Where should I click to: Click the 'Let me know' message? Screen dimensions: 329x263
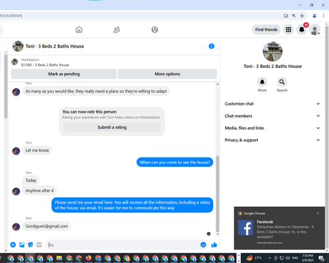pyautogui.click(x=37, y=150)
